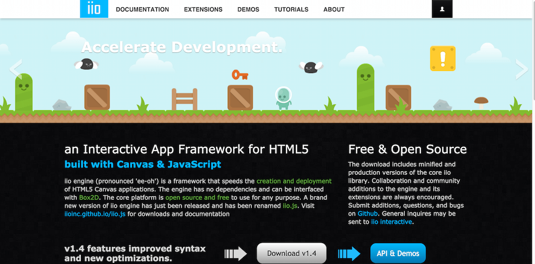Click the Download v1.4 button
Image resolution: width=535 pixels, height=264 pixels.
click(x=292, y=254)
